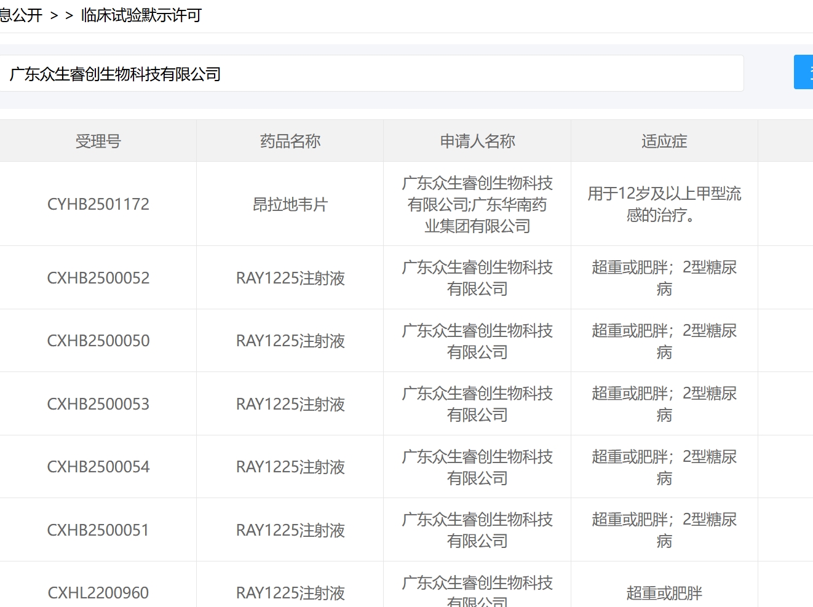Select acceptance number CXHB2500051
813x607 pixels.
pyautogui.click(x=98, y=530)
